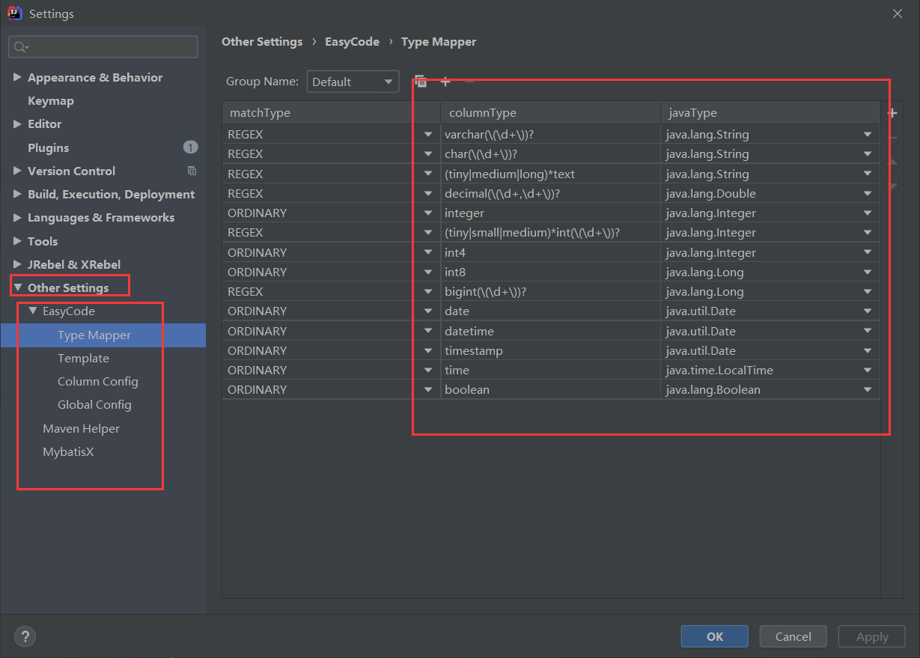Click OK to confirm settings
Image resolution: width=920 pixels, height=658 pixels.
pos(715,636)
